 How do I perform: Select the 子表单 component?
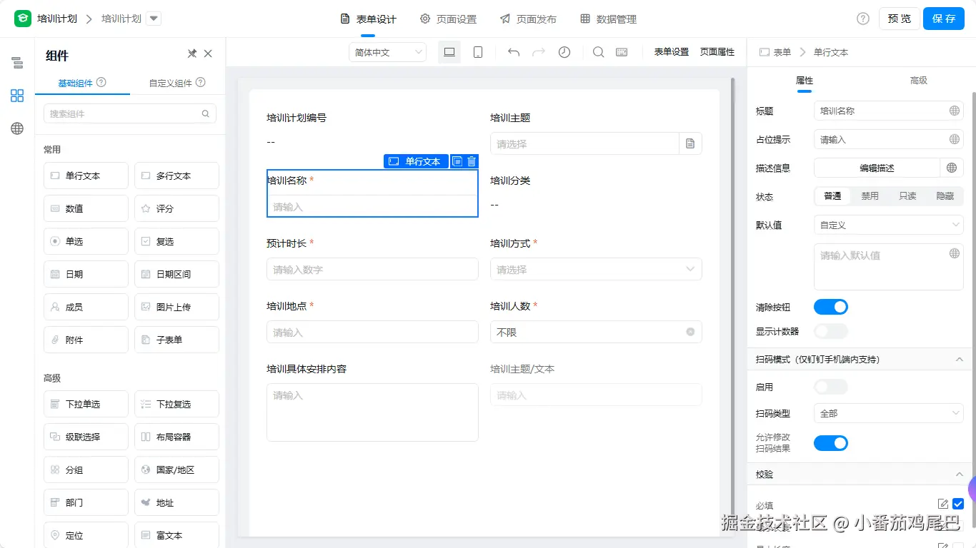(176, 340)
